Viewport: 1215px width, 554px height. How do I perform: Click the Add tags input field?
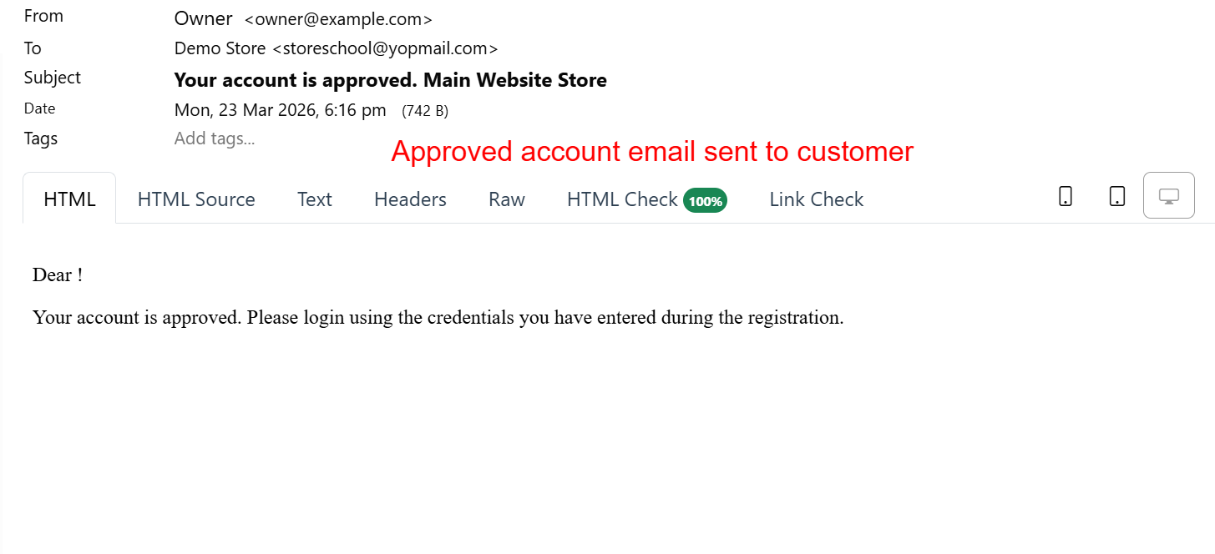215,138
